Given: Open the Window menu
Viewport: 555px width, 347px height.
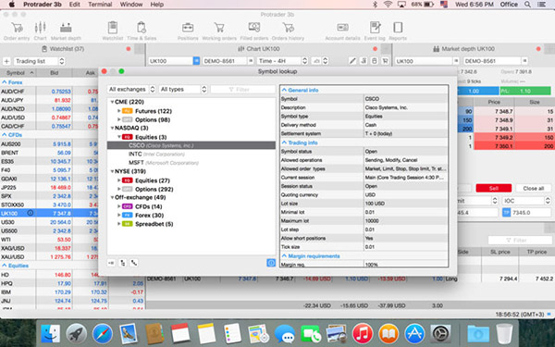Looking at the screenshot, I should (131, 5).
